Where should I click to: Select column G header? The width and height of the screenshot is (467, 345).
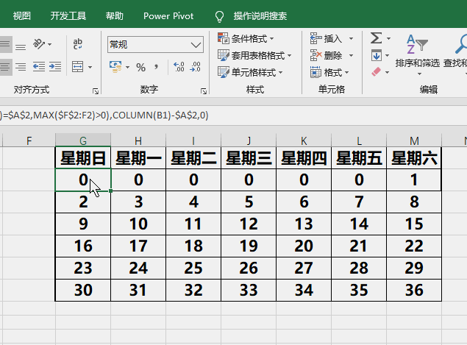click(83, 141)
